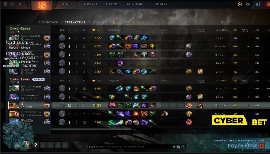This screenshot has height=154, width=270.
Task: Click the Dota 2 logo home button
Action: coord(42,5)
